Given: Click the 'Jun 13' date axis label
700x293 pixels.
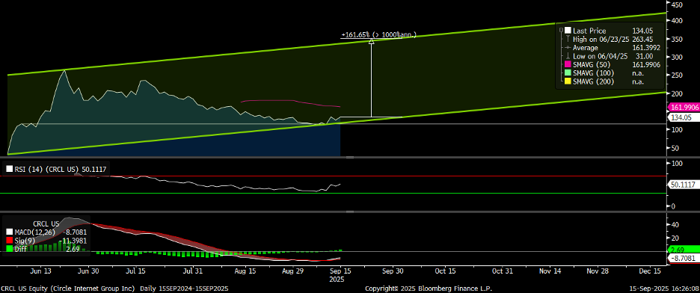Looking at the screenshot, I should (x=40, y=271).
